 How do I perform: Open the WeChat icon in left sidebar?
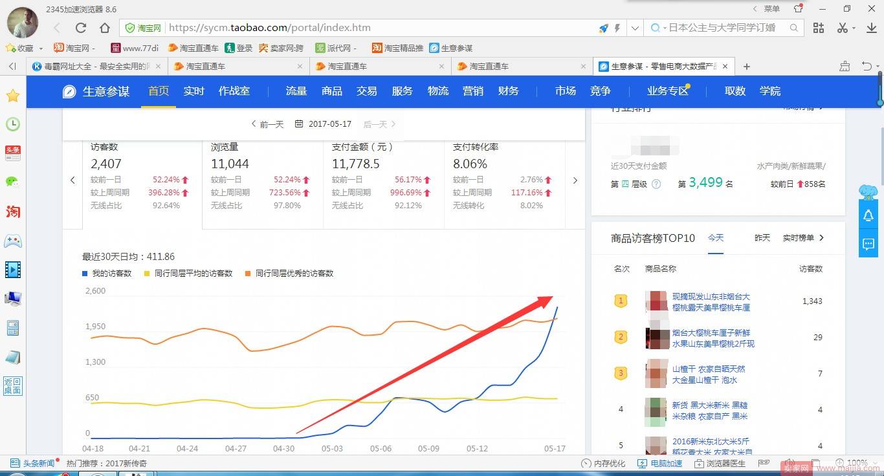(x=13, y=182)
